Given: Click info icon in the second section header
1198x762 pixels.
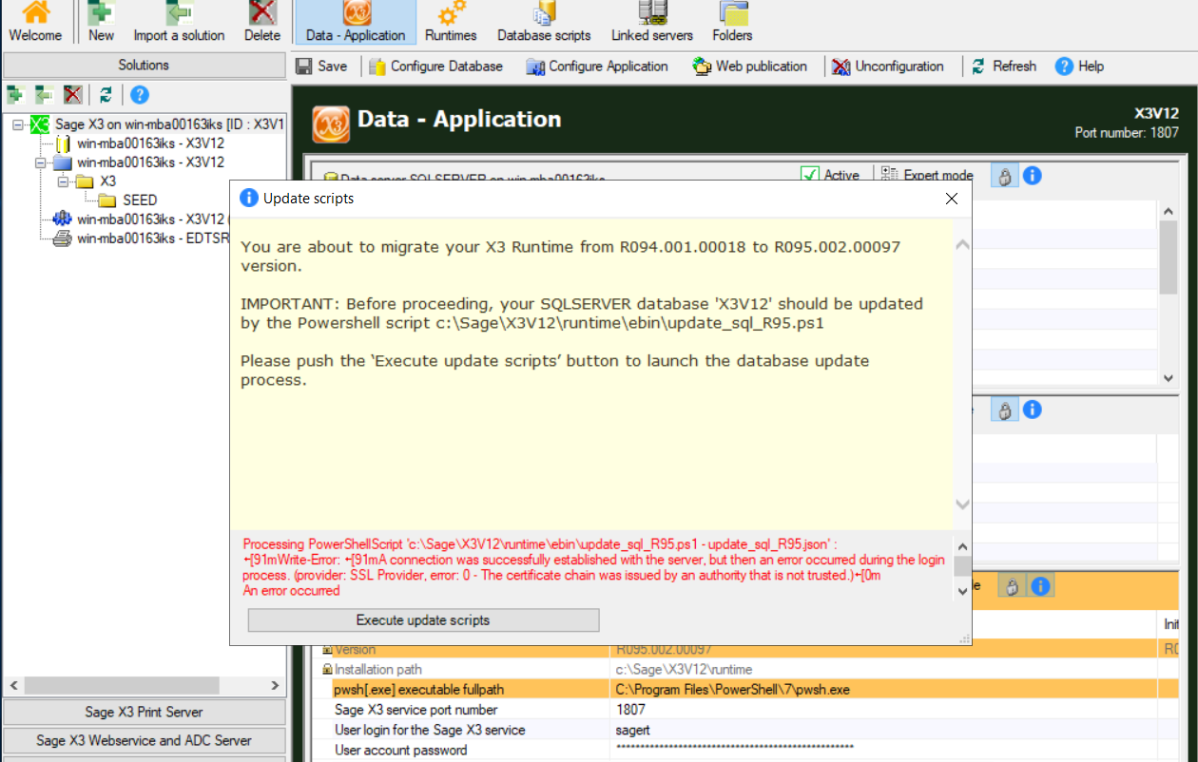Looking at the screenshot, I should tap(1032, 410).
